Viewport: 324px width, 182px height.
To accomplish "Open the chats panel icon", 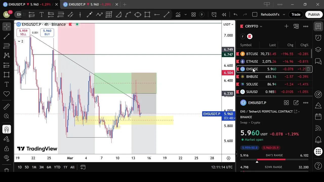I will tap(318, 61).
